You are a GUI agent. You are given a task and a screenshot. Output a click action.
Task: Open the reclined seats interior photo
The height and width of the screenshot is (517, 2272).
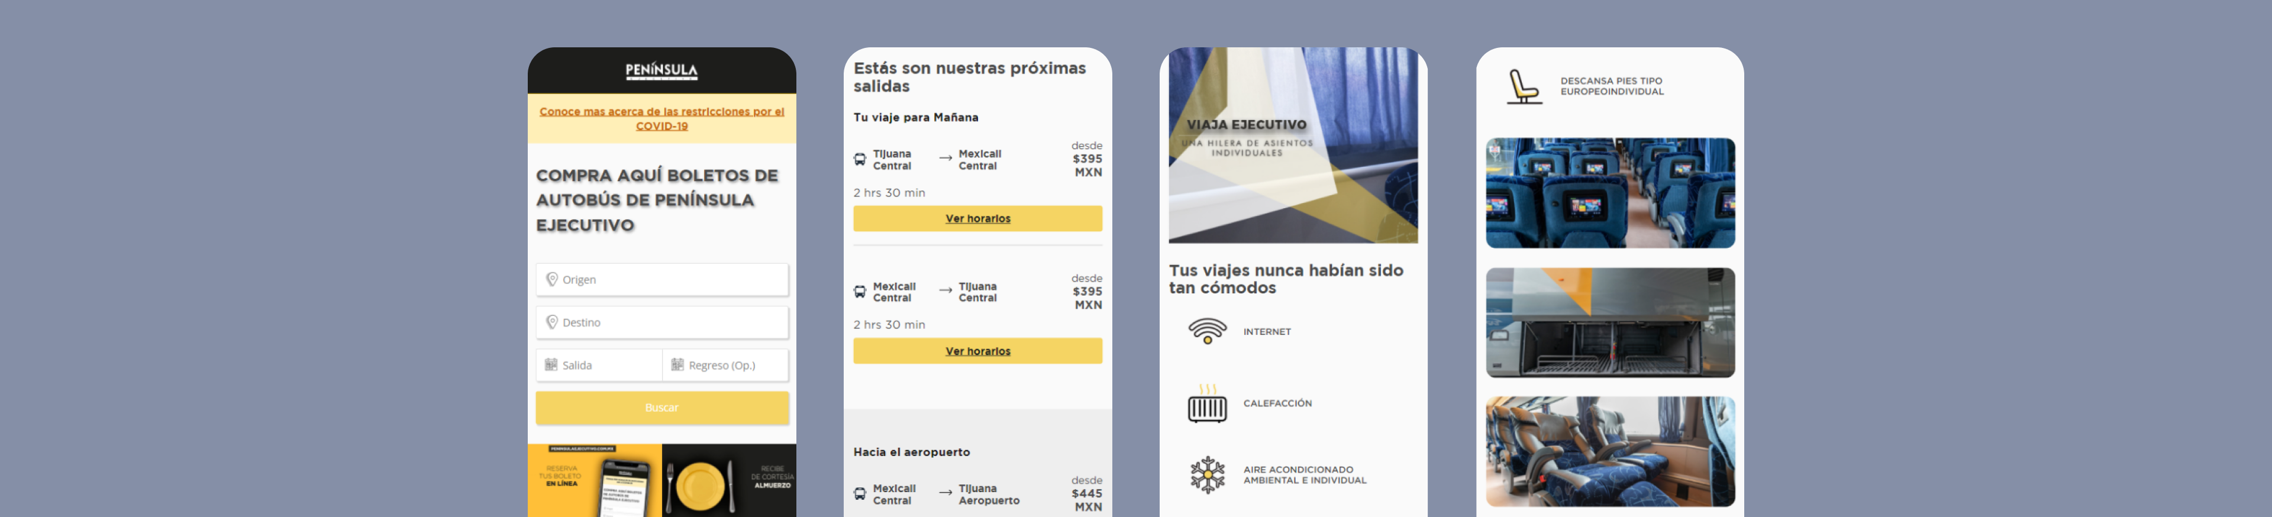pyautogui.click(x=1609, y=452)
